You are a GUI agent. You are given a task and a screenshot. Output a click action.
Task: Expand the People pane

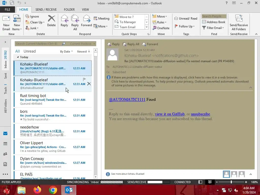point(251,174)
